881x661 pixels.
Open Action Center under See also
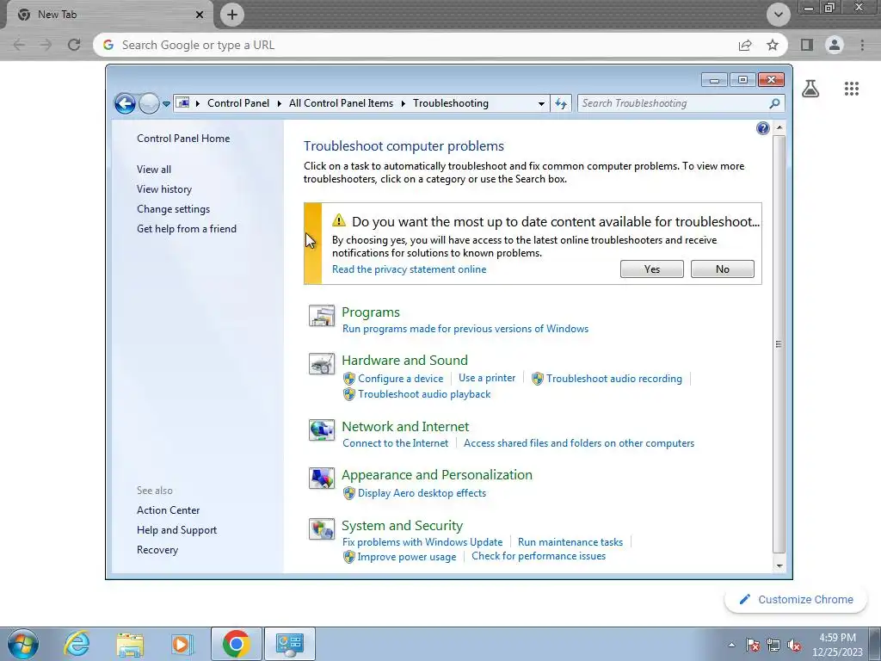168,510
